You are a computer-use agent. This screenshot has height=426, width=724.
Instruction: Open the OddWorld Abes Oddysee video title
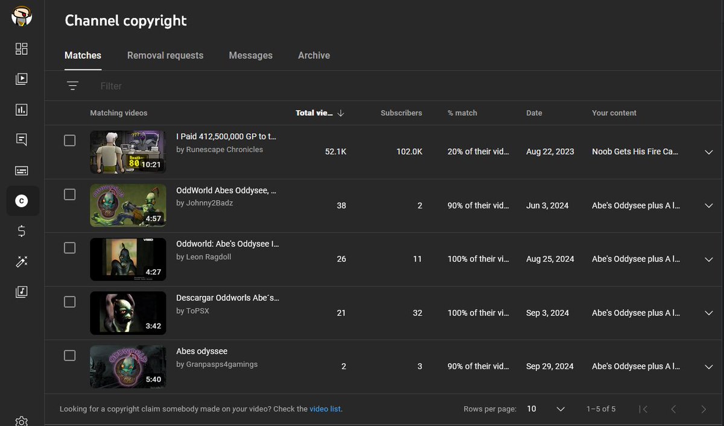(226, 190)
